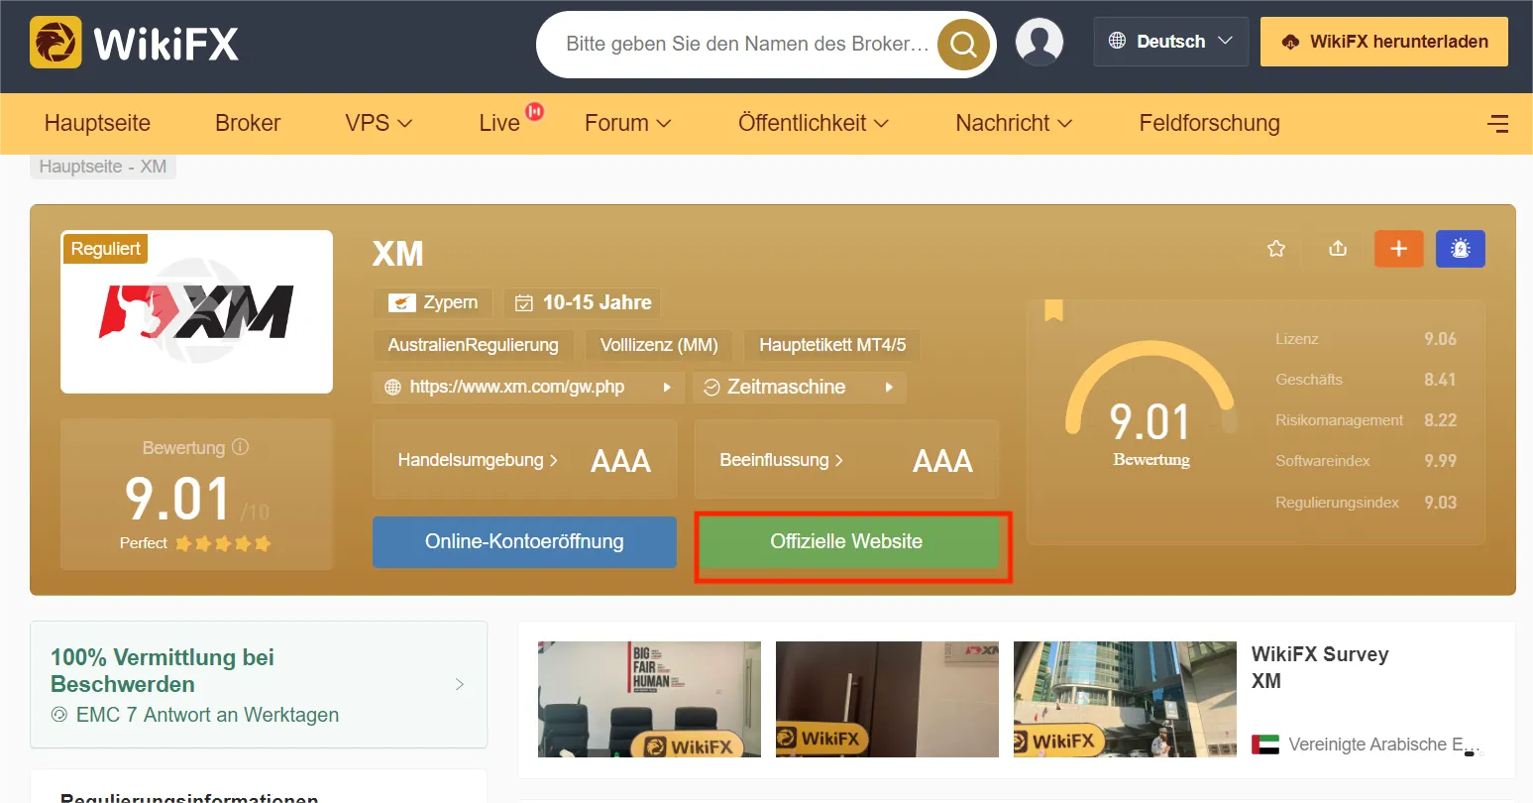Screen dimensions: 1533x803
Task: Click the Bewertung info circle icon
Action: [x=240, y=447]
